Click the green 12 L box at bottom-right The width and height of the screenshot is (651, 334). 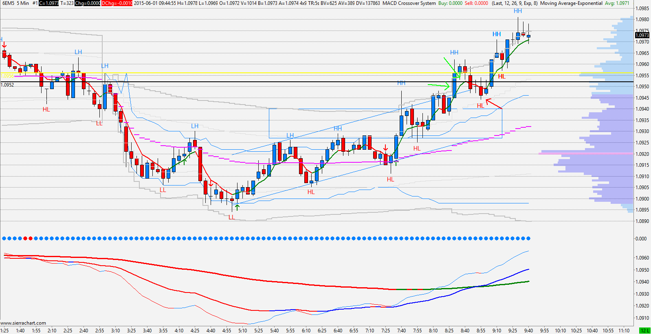tap(645, 331)
